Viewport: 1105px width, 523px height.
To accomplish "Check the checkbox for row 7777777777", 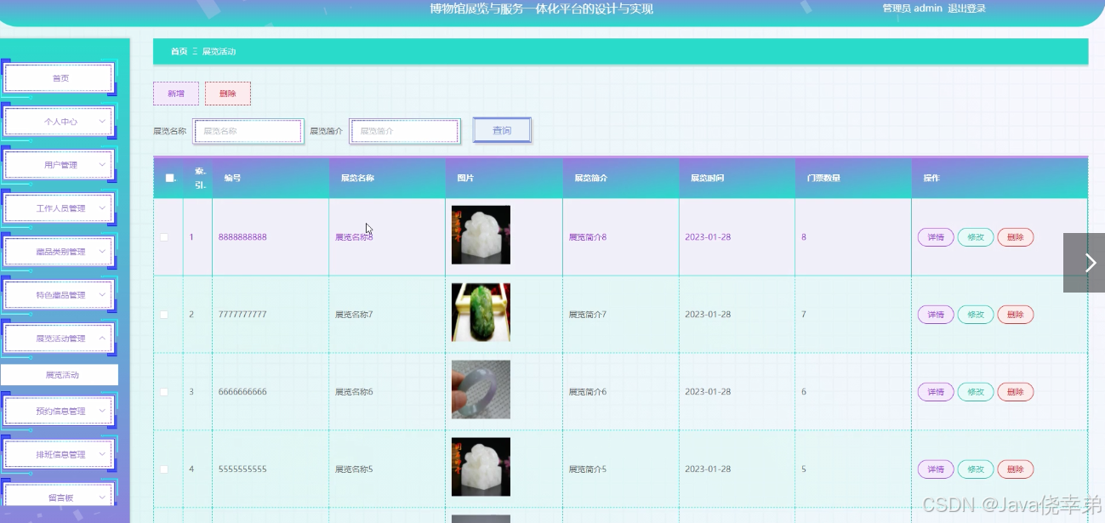I will click(164, 315).
